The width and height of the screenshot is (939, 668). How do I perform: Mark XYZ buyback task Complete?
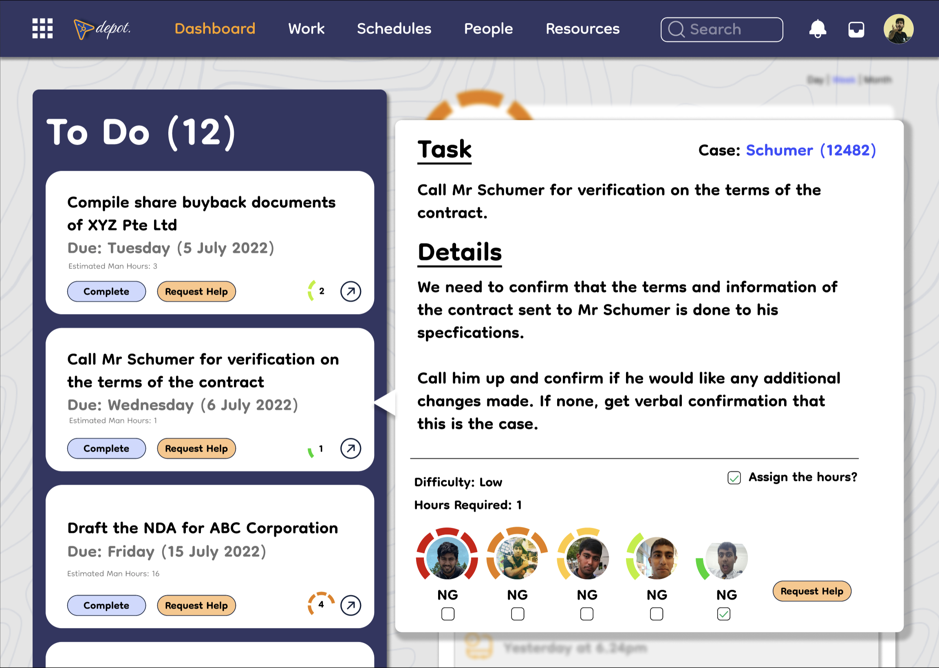click(106, 291)
